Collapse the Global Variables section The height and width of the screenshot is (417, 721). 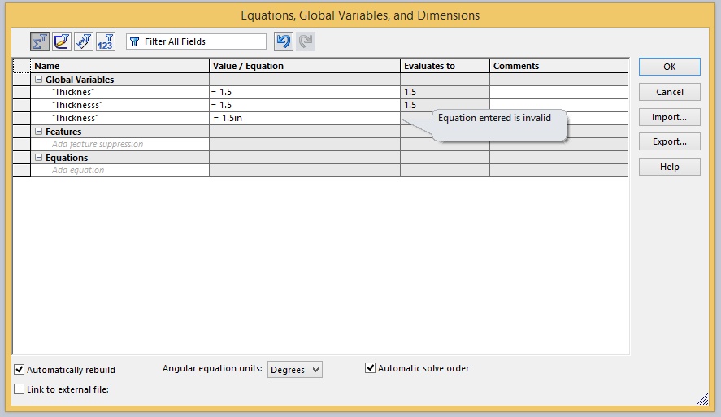click(x=39, y=80)
